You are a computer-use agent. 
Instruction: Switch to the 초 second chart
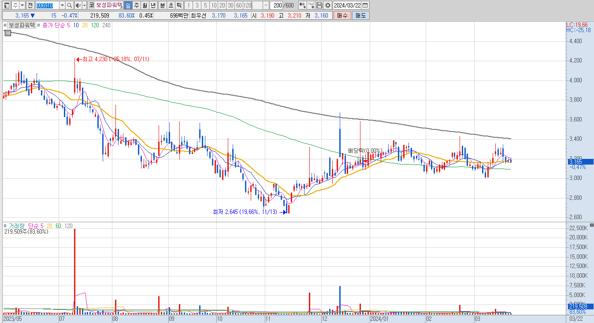tap(171, 5)
